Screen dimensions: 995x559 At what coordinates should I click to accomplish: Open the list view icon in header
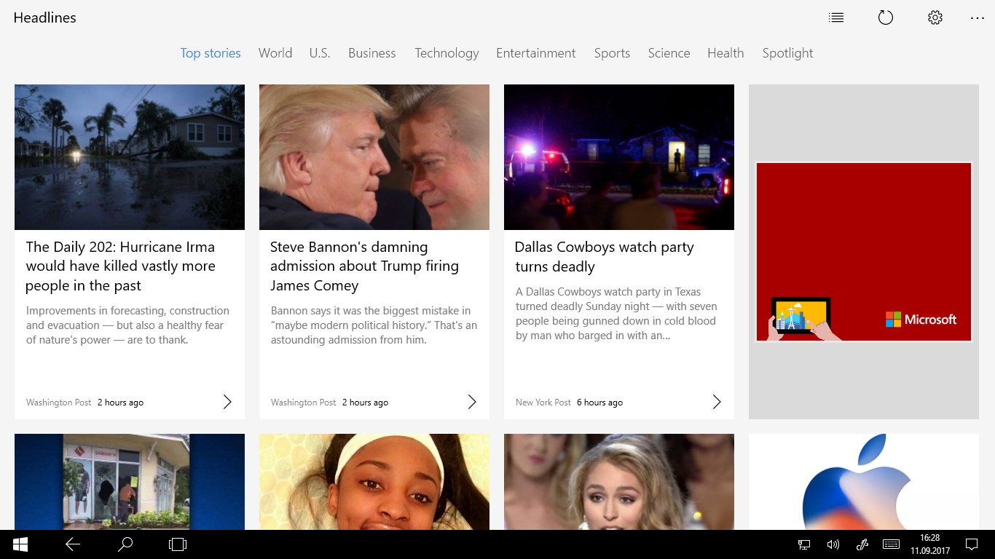(836, 17)
